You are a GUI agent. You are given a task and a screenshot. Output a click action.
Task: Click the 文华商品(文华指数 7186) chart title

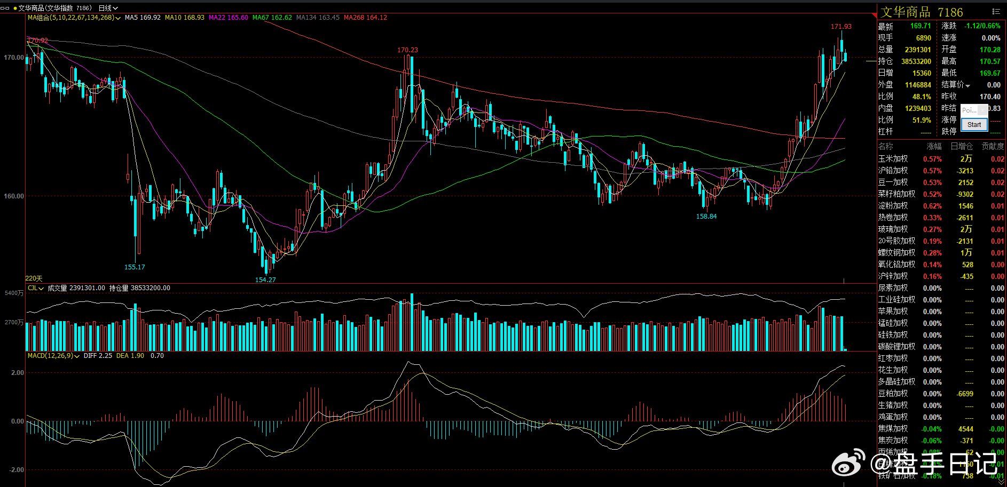[x=55, y=8]
